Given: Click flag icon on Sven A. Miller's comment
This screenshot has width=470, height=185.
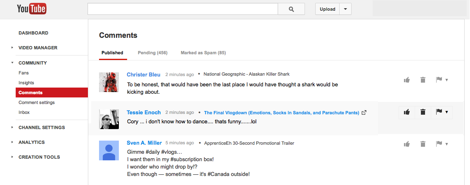Looking at the screenshot, I should pos(439,144).
